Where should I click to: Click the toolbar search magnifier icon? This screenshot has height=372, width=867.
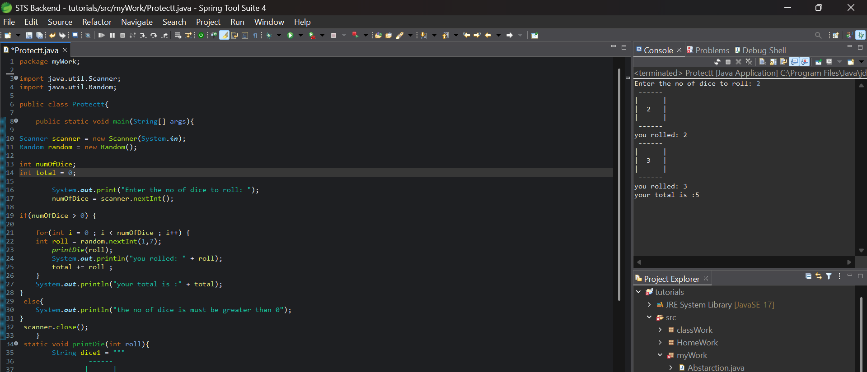(818, 35)
